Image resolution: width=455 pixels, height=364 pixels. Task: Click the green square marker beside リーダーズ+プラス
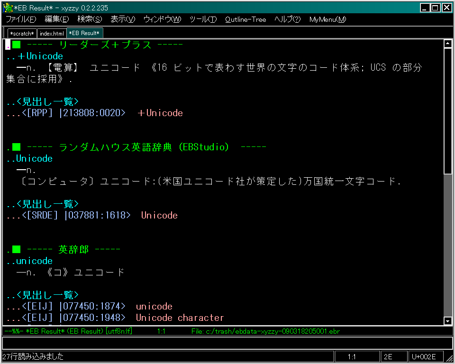[x=17, y=45]
